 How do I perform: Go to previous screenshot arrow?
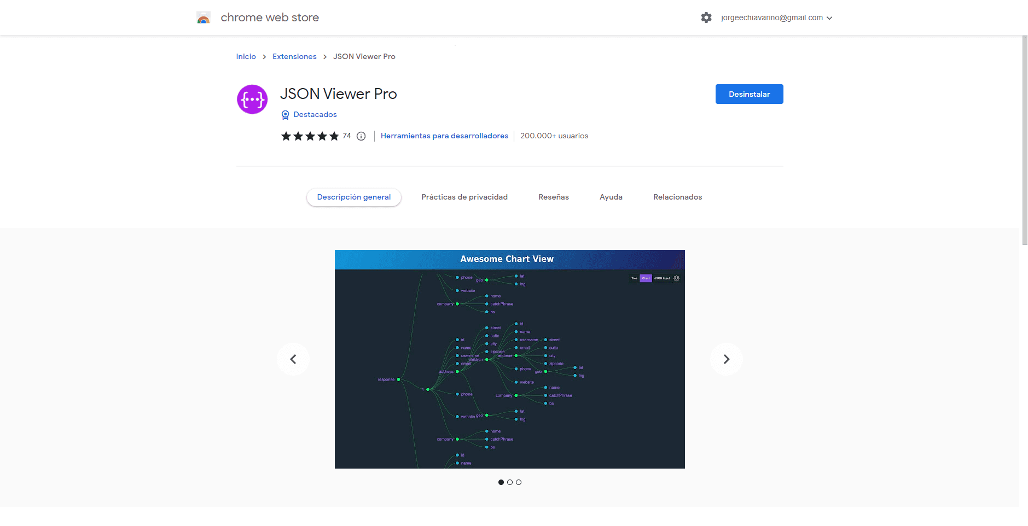tap(293, 359)
